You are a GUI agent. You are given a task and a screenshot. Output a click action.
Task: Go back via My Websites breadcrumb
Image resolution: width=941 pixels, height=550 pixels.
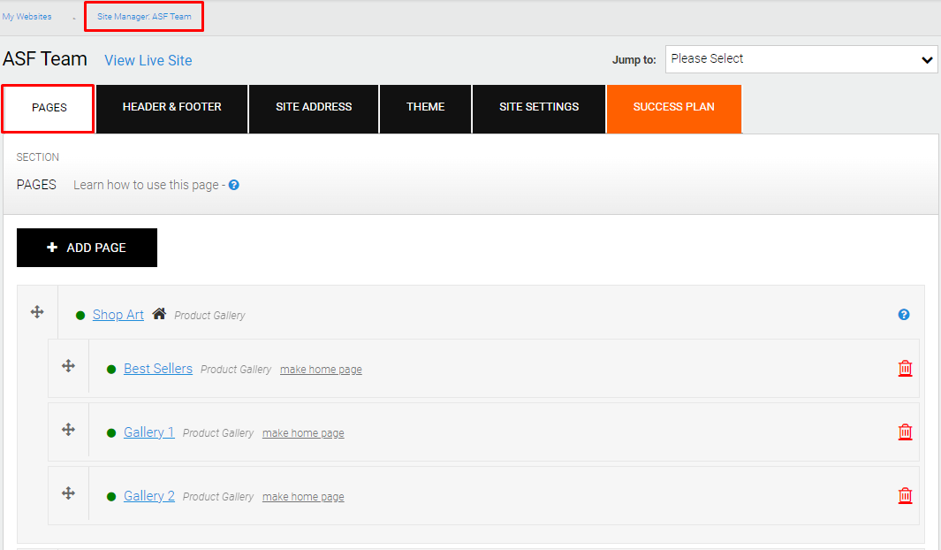[27, 15]
